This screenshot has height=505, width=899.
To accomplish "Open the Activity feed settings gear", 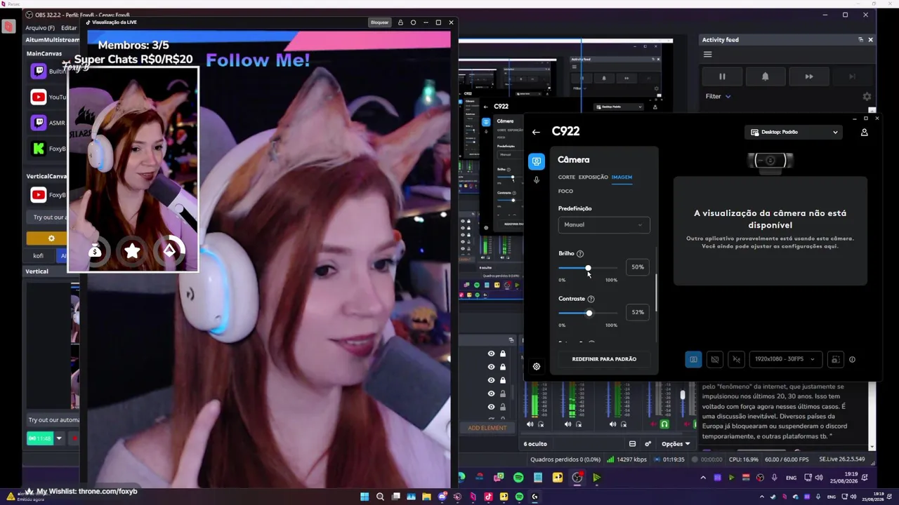I will tap(867, 96).
